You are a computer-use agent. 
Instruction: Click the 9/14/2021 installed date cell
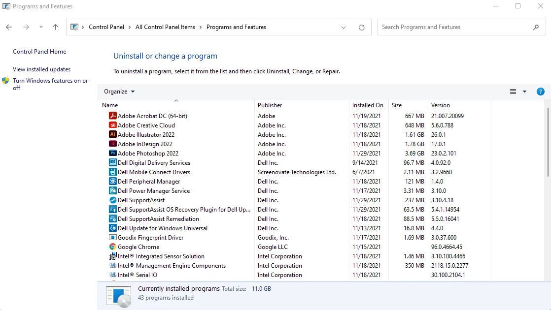tap(365, 162)
